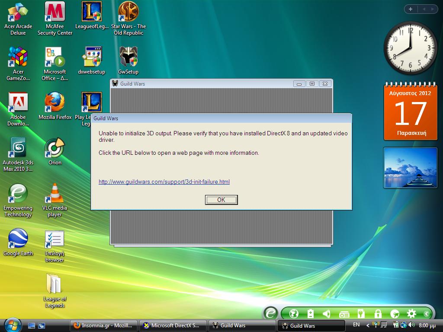
Task: Click the volume speaker tray icon
Action: [x=411, y=325]
